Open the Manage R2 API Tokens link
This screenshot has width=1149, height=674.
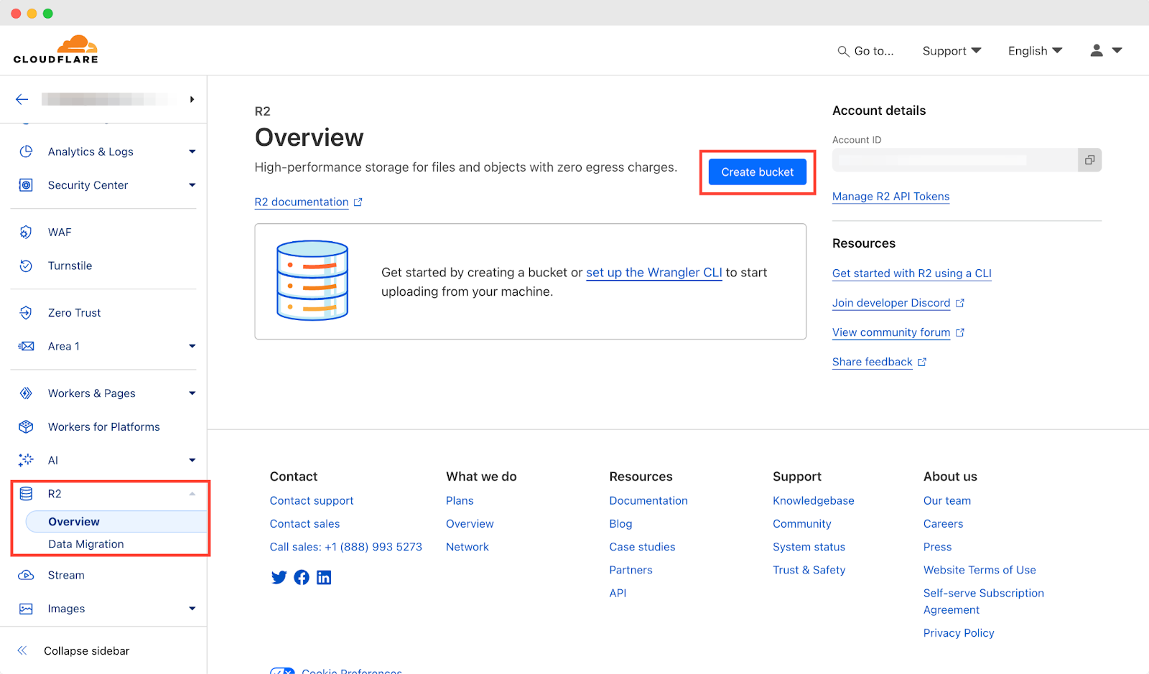click(890, 197)
